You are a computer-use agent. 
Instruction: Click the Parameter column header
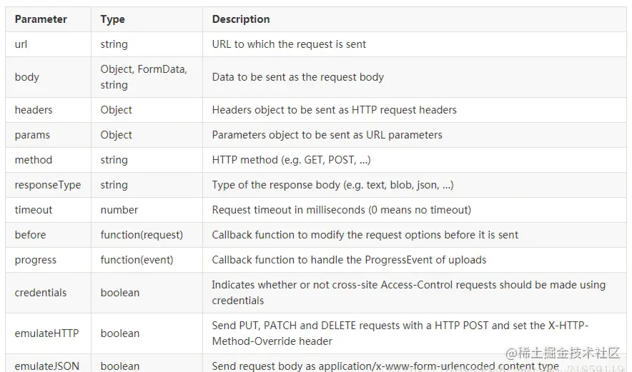tap(41, 19)
